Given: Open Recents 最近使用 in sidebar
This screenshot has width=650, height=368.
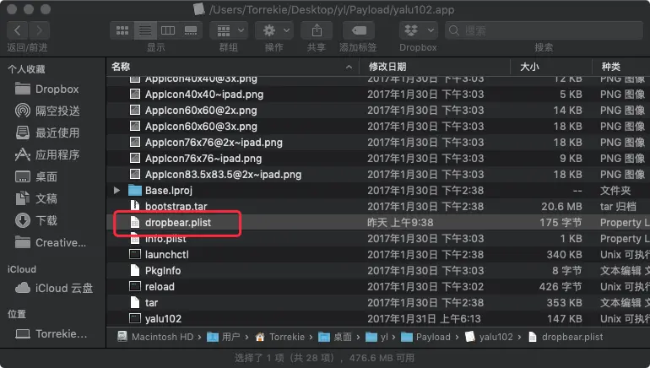Looking at the screenshot, I should point(46,133).
